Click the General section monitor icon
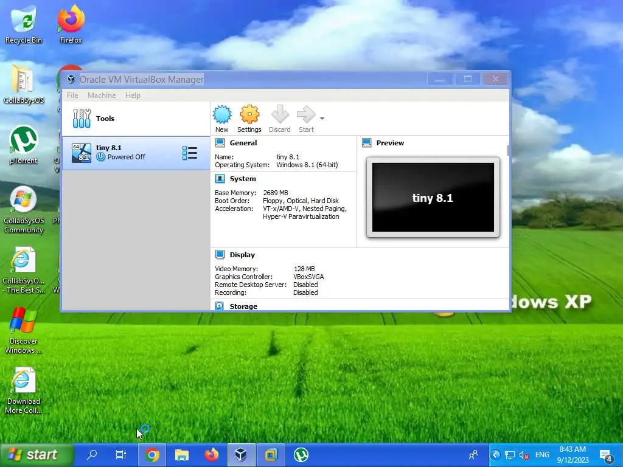 pyautogui.click(x=220, y=143)
